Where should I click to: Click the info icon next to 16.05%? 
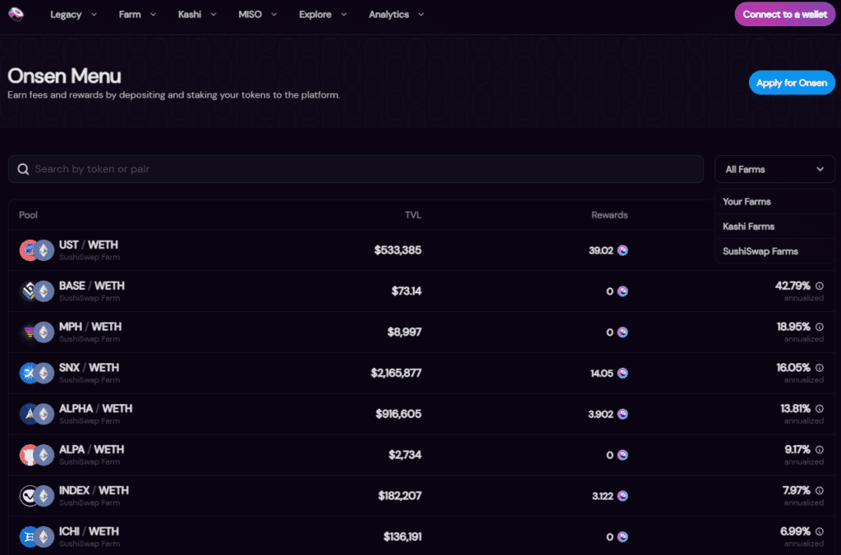(820, 368)
